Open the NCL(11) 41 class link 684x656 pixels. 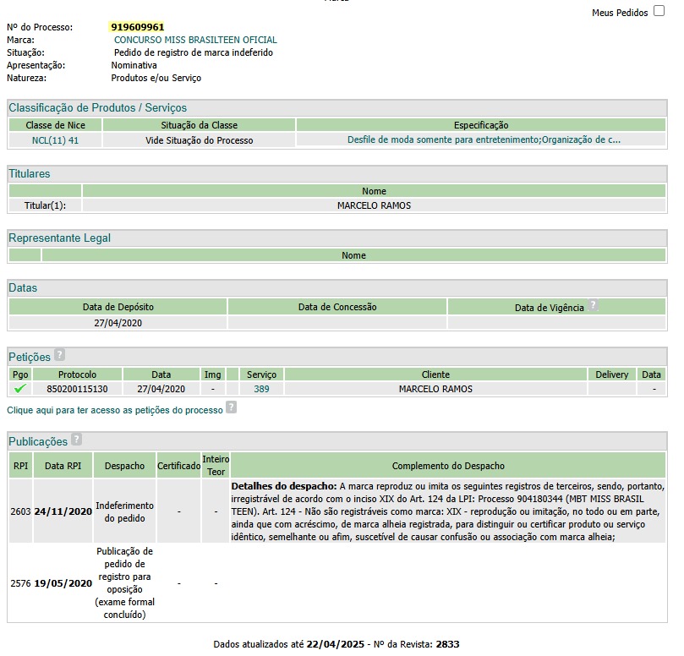point(56,140)
